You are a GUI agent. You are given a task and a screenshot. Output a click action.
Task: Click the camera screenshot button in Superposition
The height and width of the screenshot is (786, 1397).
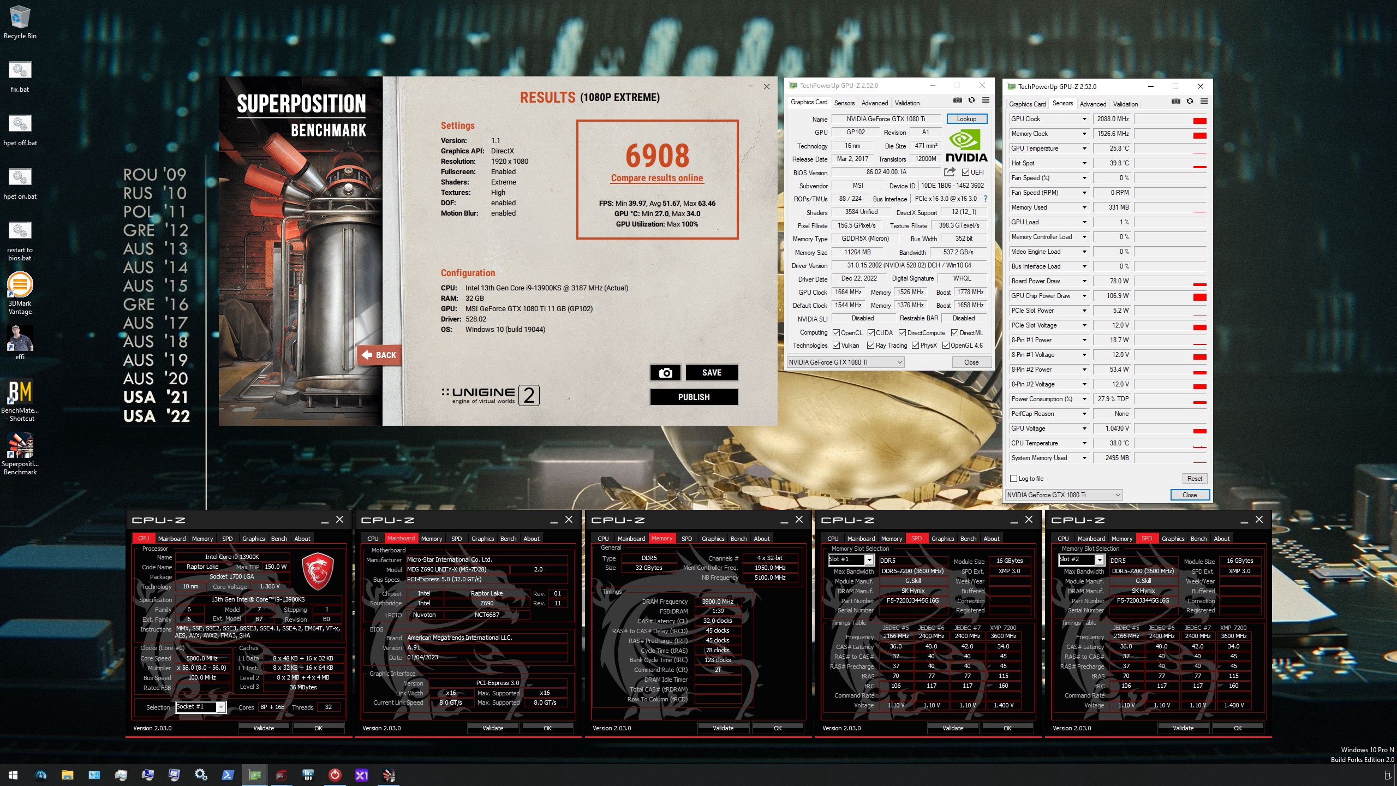665,372
